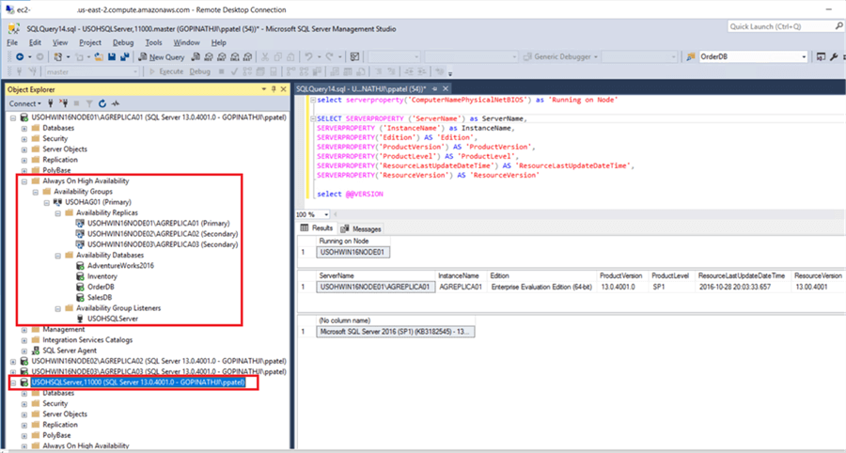846x453 pixels.
Task: Pin the Object Explorer panel
Action: [x=273, y=88]
